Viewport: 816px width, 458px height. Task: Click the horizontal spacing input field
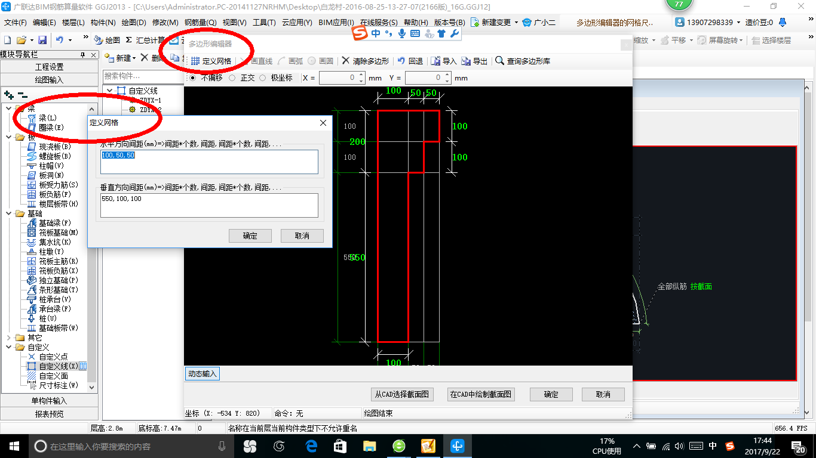(210, 162)
